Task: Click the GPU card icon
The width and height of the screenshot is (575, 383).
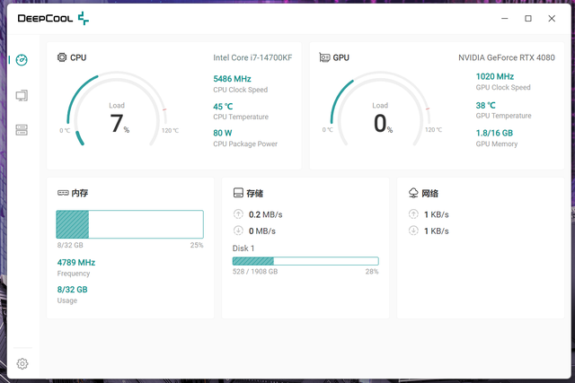Action: (324, 57)
